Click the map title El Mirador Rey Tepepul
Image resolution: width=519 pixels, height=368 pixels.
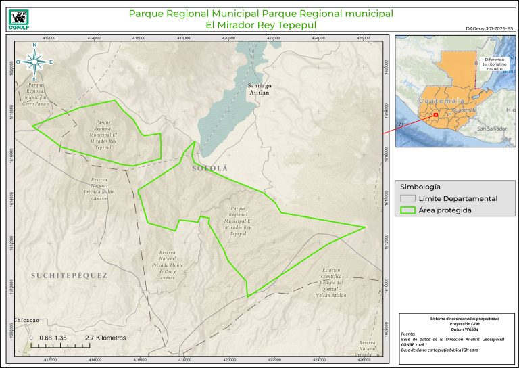pyautogui.click(x=261, y=25)
